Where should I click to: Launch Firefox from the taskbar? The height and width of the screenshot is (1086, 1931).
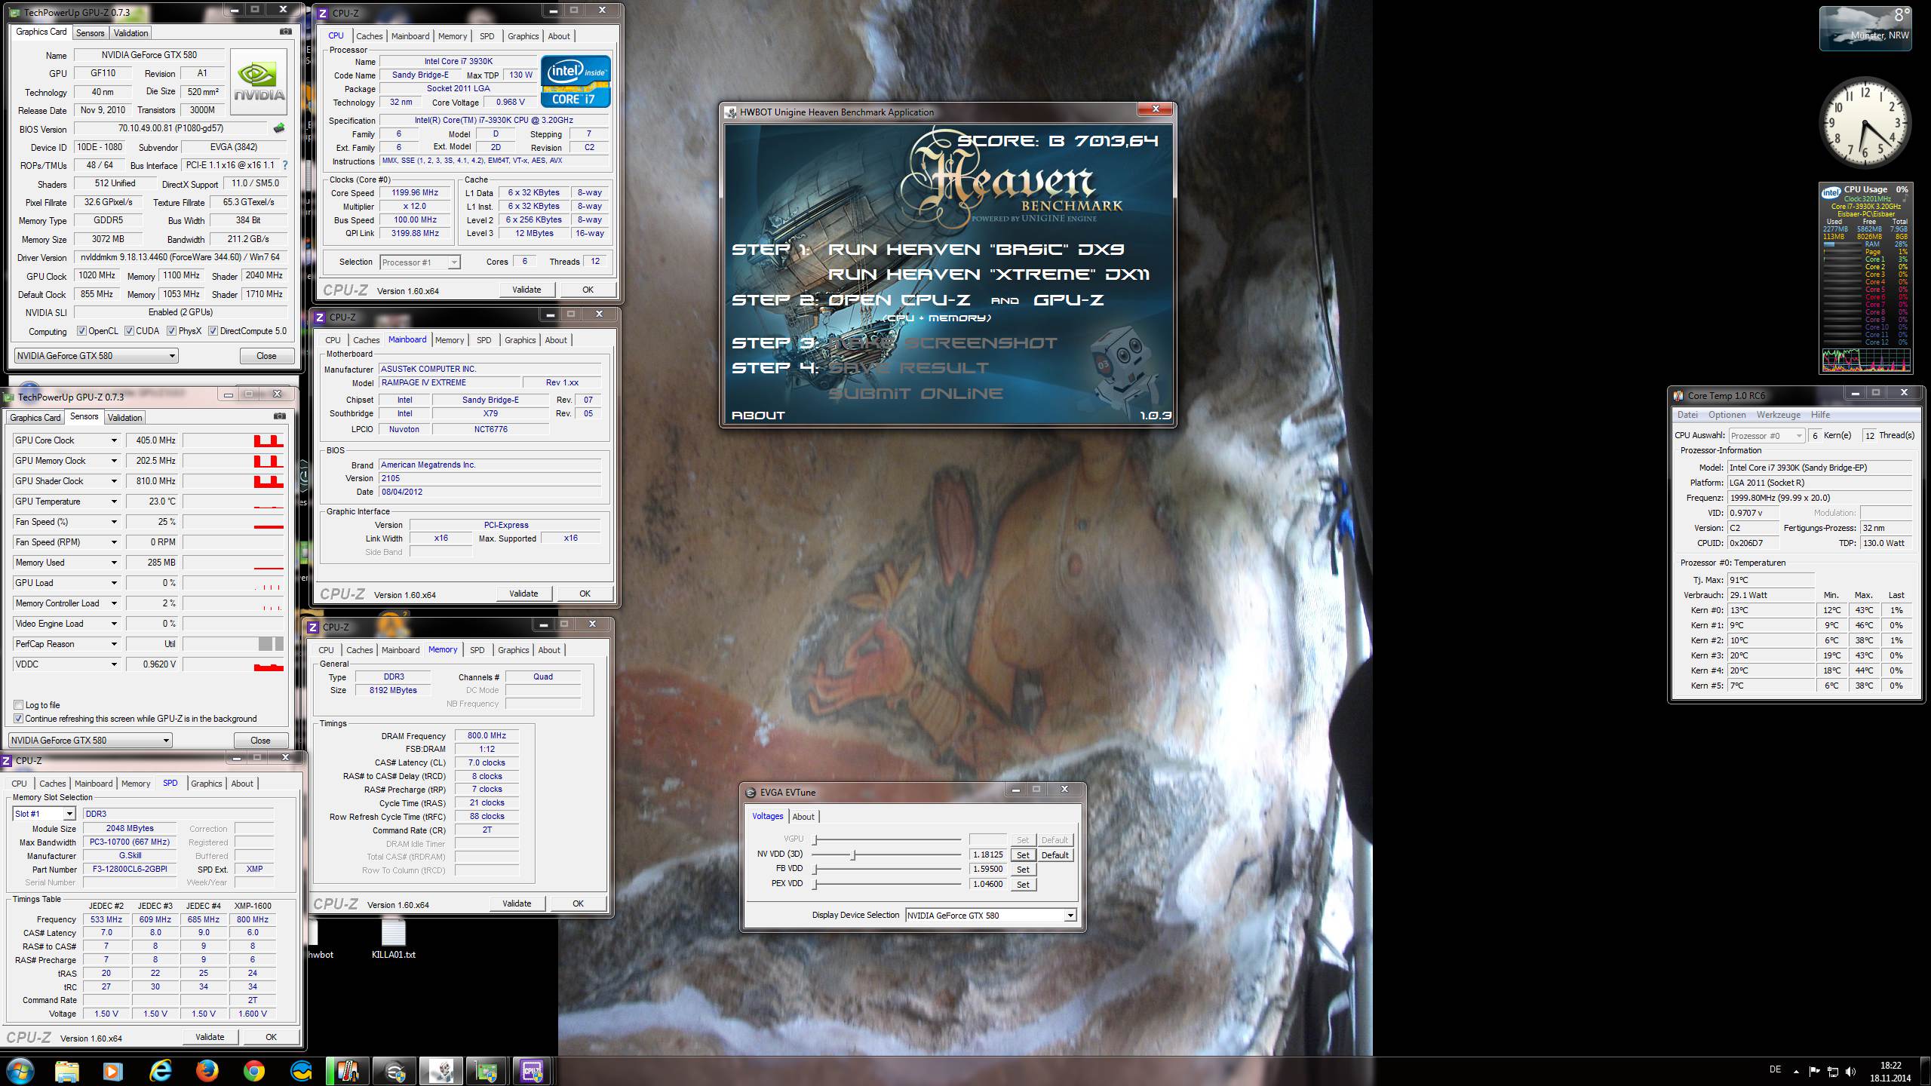point(207,1071)
